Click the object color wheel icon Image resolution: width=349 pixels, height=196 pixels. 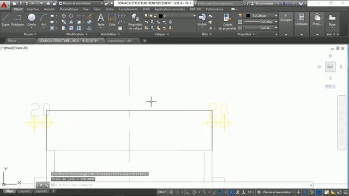[240, 16]
